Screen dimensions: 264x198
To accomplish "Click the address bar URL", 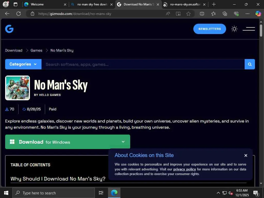I will (x=75, y=14).
